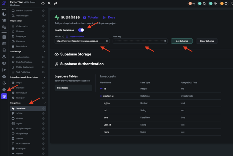Click the is_live field name

pyautogui.click(x=107, y=103)
